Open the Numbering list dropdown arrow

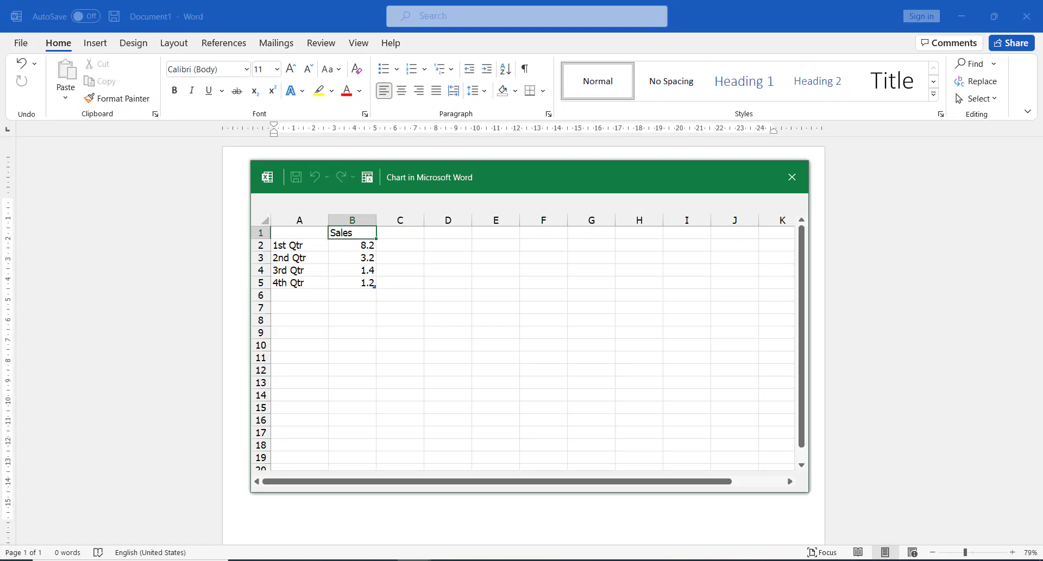[424, 69]
